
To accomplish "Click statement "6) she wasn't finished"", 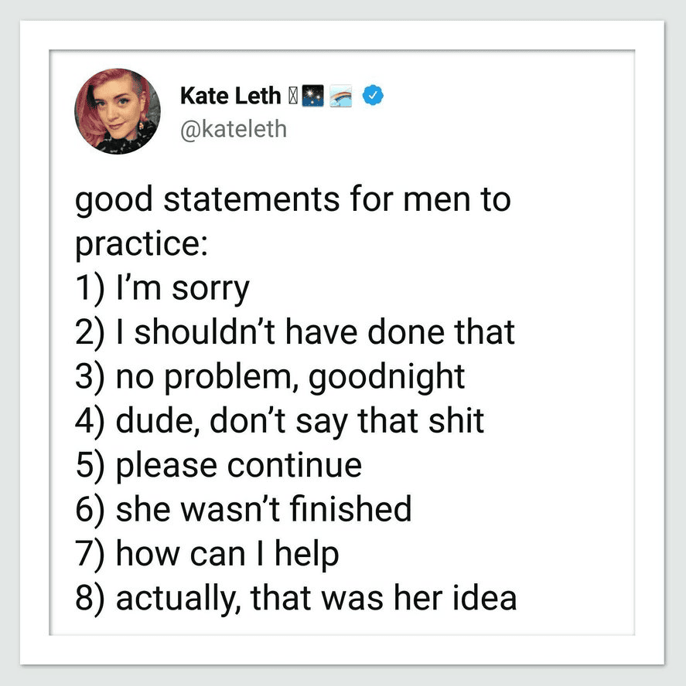I will pyautogui.click(x=243, y=509).
